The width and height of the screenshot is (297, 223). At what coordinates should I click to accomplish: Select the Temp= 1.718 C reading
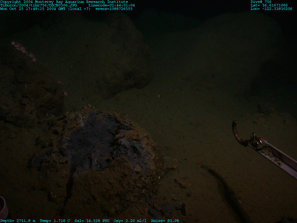point(55,221)
